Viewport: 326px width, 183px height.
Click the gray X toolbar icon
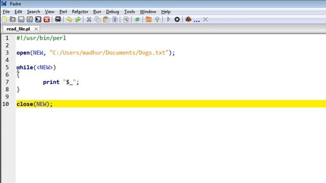click(205, 19)
